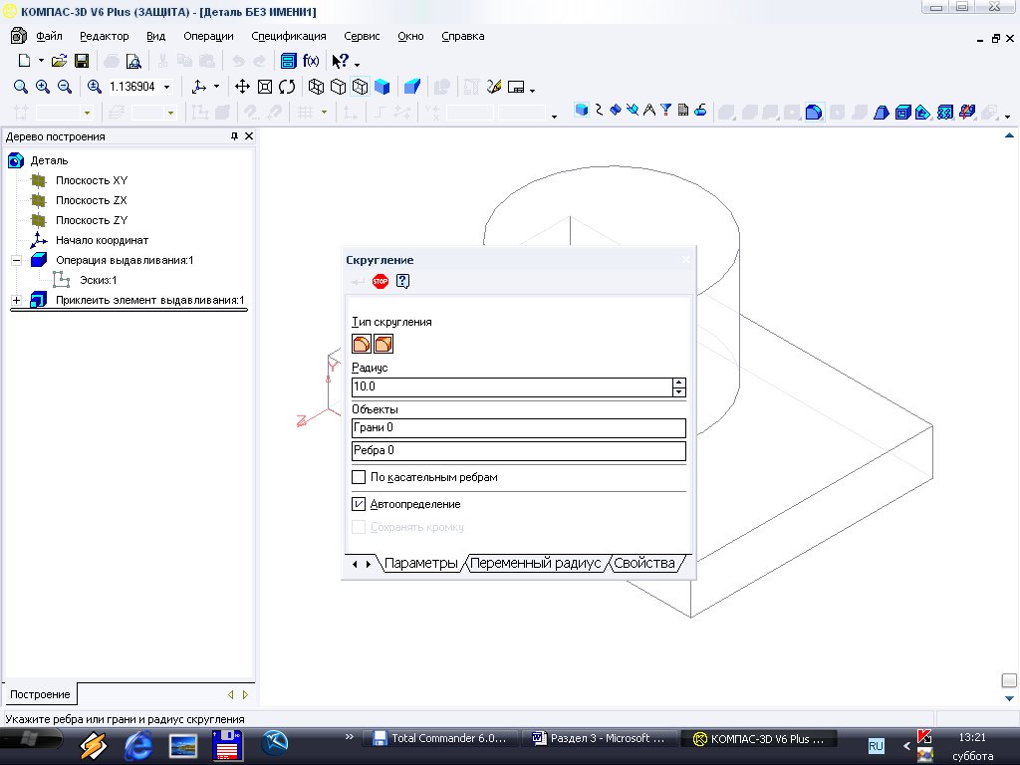Image resolution: width=1020 pixels, height=765 pixels.
Task: Open the Variables f(x) icon
Action: [311, 61]
